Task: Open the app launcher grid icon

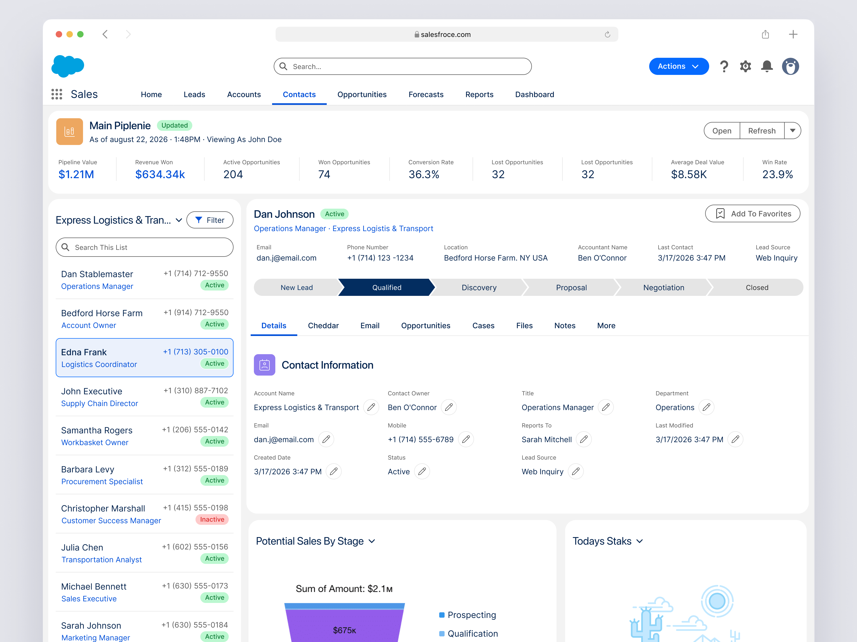Action: coord(57,94)
